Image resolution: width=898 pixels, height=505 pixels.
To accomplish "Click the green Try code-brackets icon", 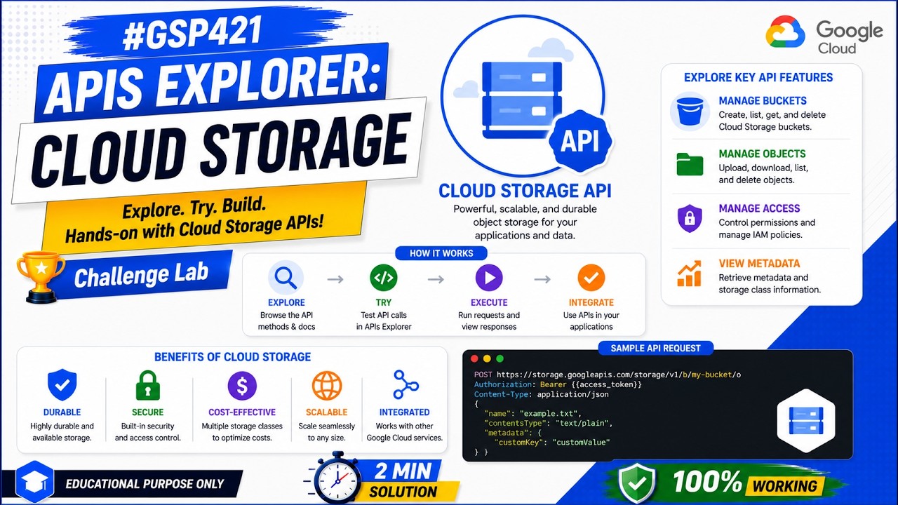I will tap(384, 278).
